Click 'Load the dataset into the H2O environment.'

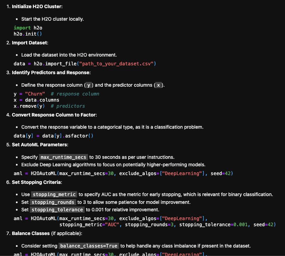click(x=69, y=55)
